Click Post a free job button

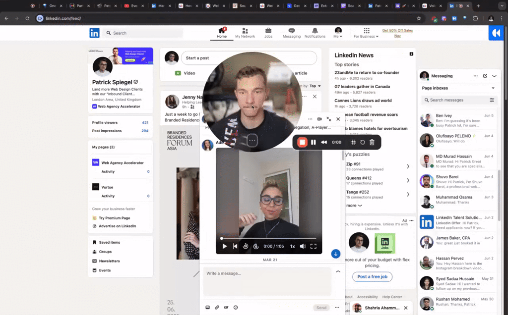coord(372,276)
